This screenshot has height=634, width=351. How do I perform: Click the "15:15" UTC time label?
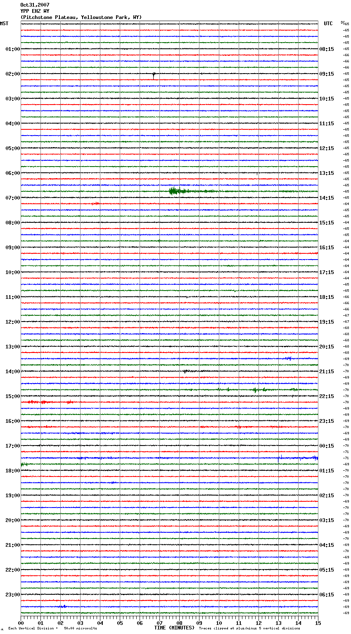click(x=327, y=223)
